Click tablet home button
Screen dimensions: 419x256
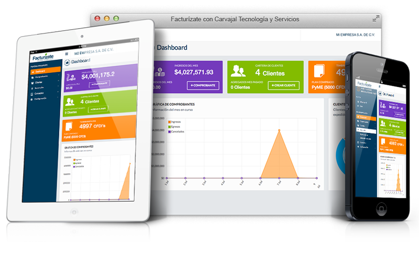[74, 212]
